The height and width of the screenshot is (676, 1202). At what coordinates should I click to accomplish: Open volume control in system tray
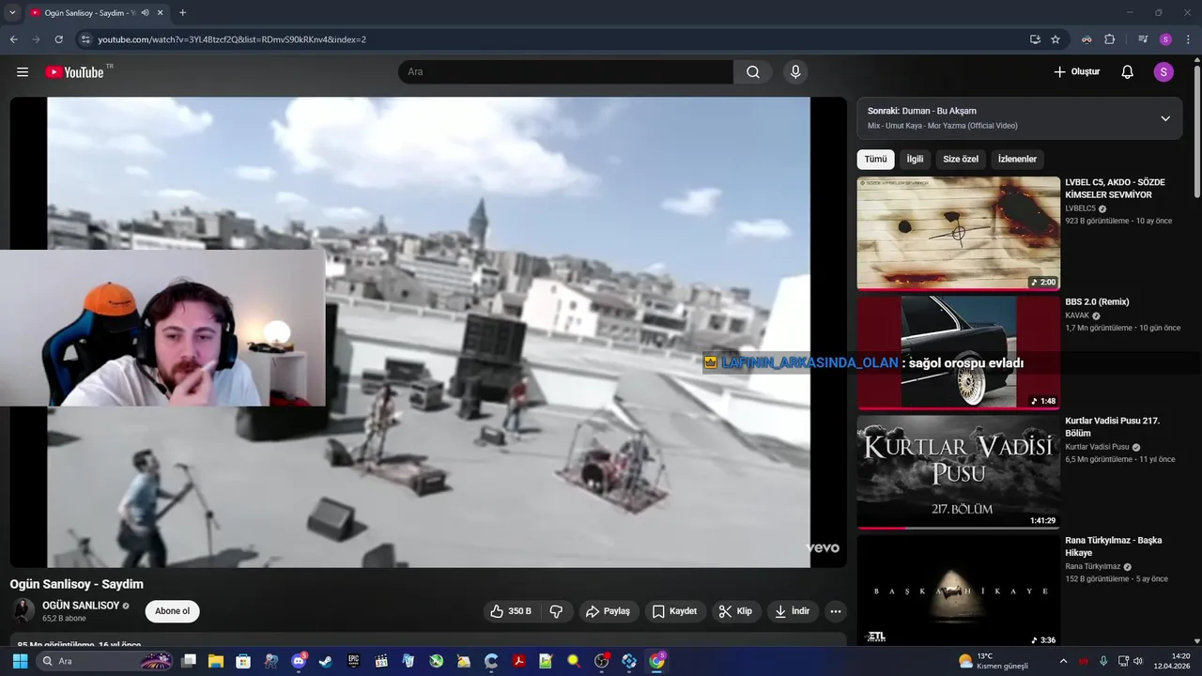click(1139, 661)
